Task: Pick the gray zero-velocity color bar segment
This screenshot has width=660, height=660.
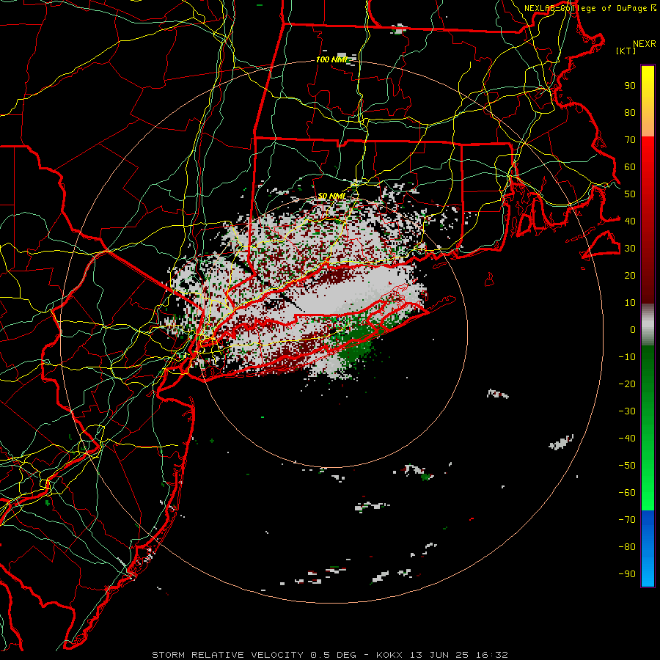Action: [x=648, y=325]
